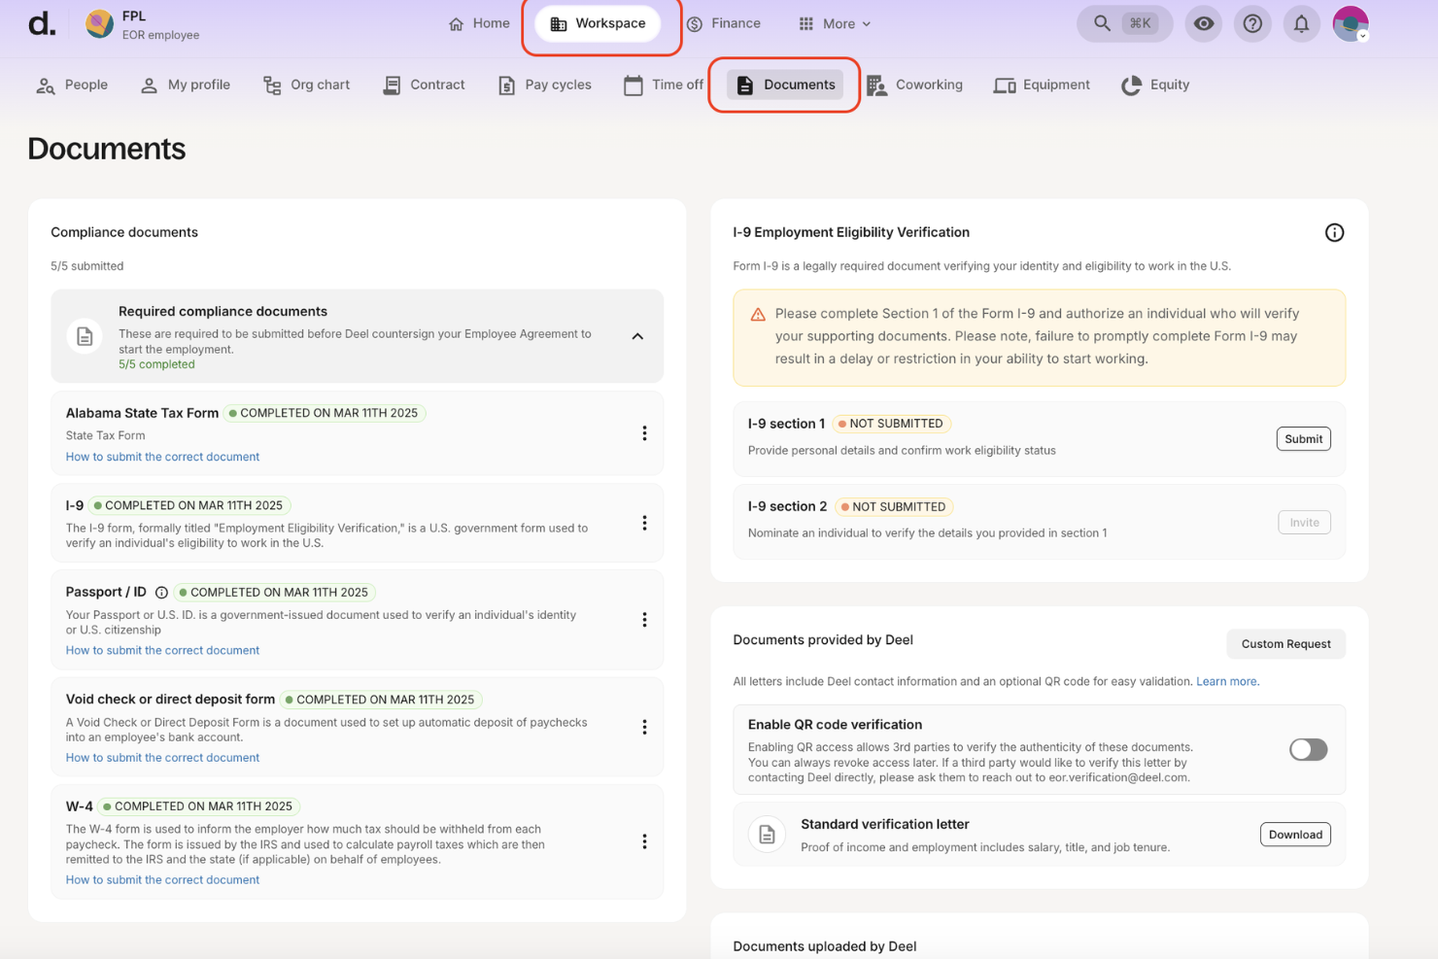Click the Coworking icon

(x=875, y=85)
